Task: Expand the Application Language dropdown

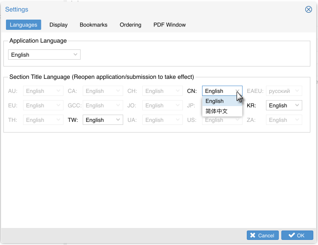Action: (44, 55)
